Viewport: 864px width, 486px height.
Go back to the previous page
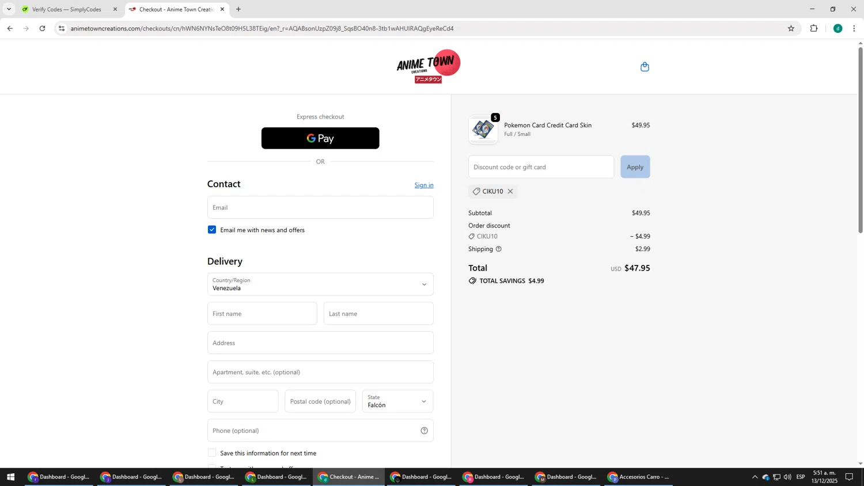(x=10, y=28)
